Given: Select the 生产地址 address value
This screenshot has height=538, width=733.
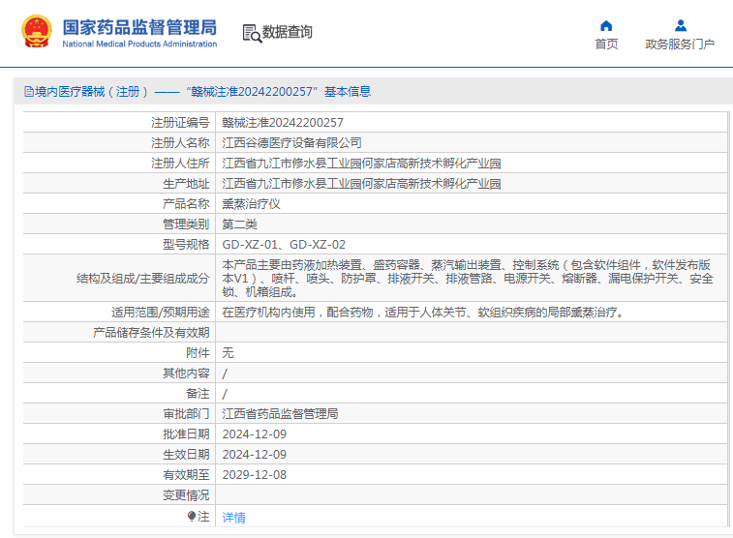Looking at the screenshot, I should (361, 183).
